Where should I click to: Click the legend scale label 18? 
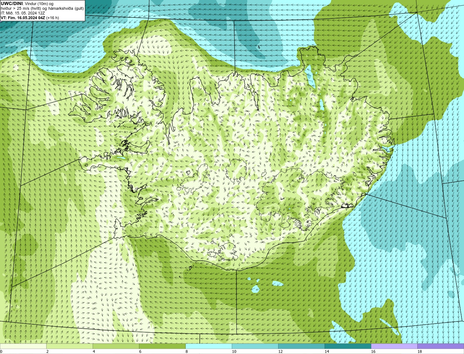point(420,351)
